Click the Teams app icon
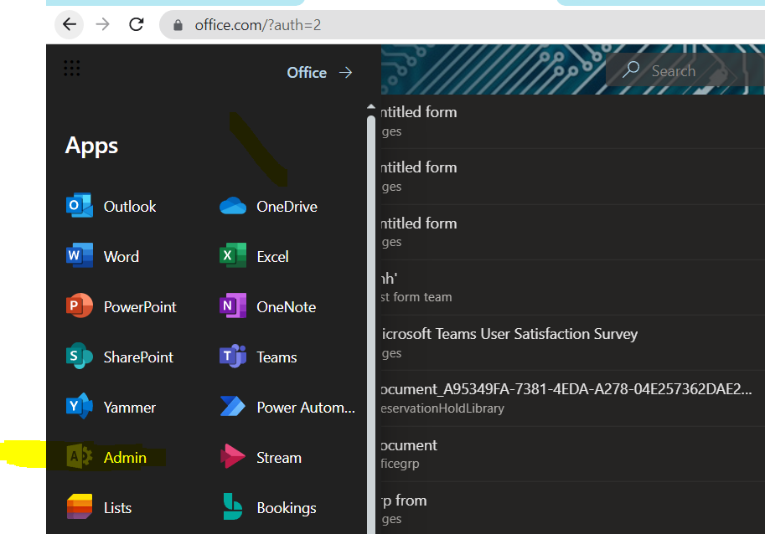This screenshot has height=534, width=765. [x=233, y=357]
